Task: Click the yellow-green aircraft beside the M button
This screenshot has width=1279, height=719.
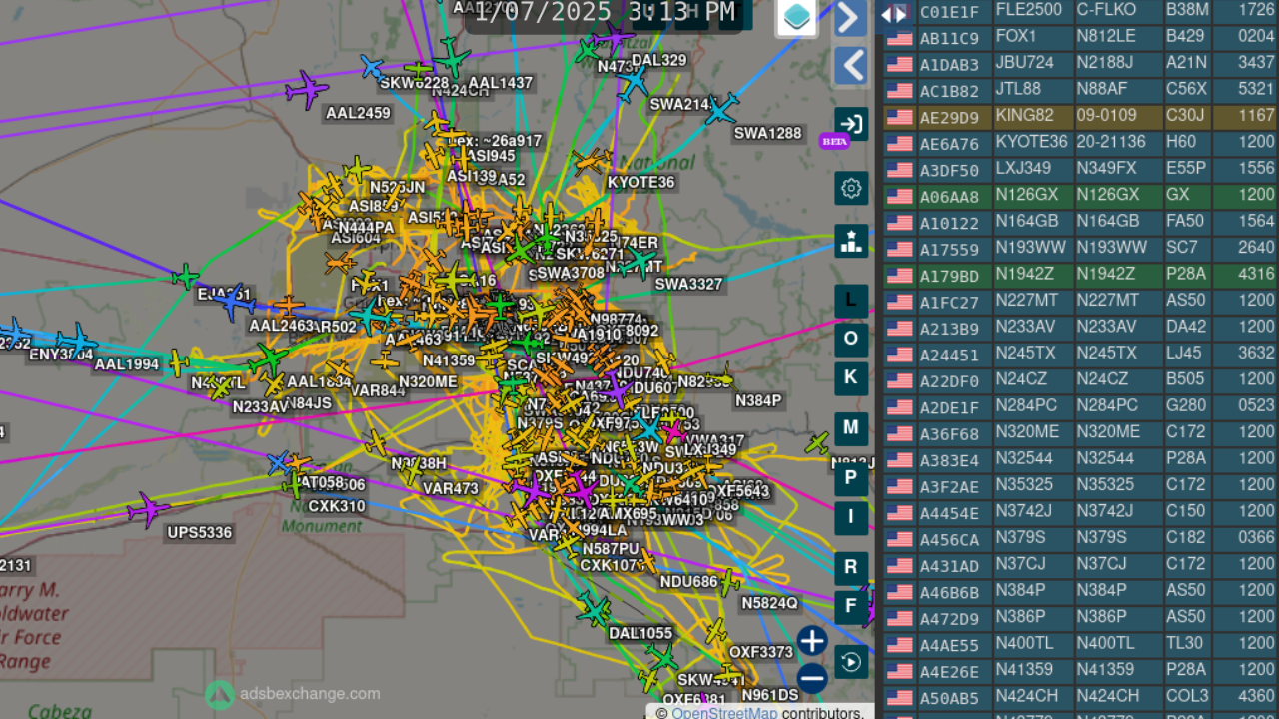Action: coord(817,442)
